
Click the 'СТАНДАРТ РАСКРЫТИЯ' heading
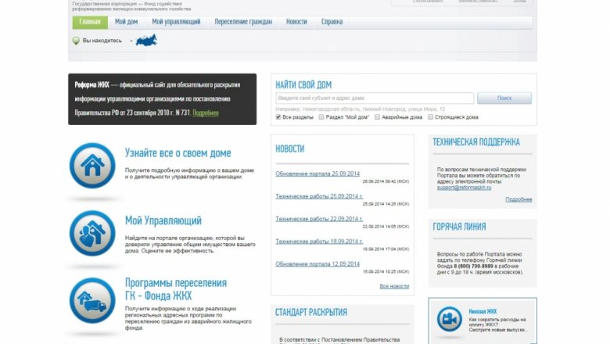[x=310, y=312]
